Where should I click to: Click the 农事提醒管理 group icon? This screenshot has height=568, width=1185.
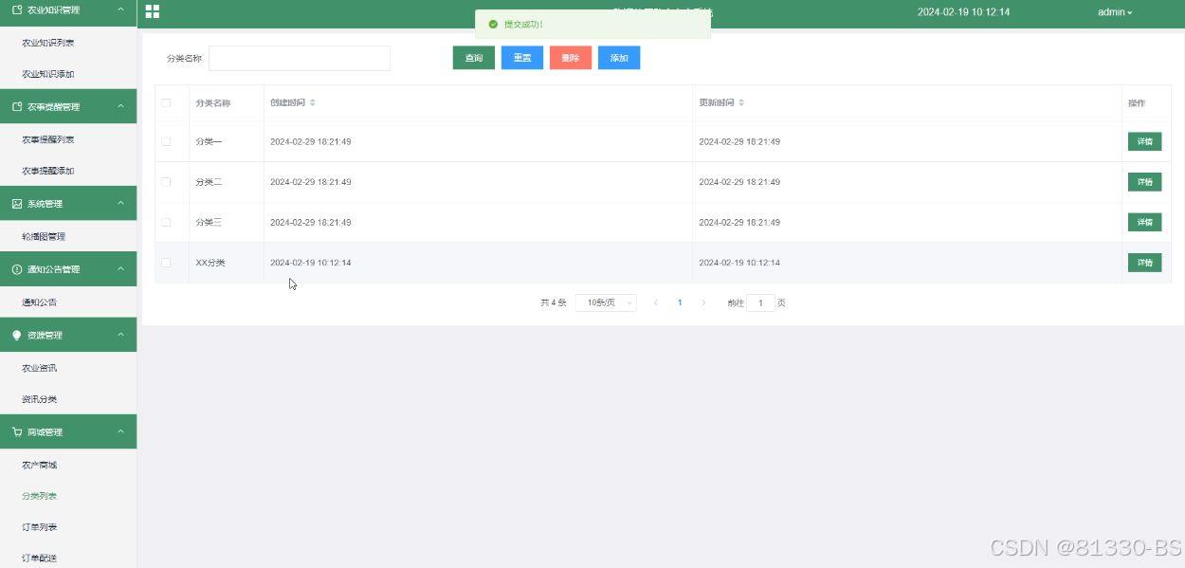(16, 106)
